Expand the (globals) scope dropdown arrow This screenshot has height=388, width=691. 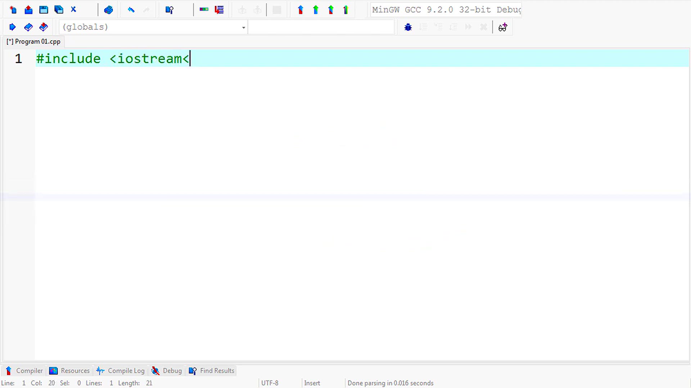click(244, 27)
